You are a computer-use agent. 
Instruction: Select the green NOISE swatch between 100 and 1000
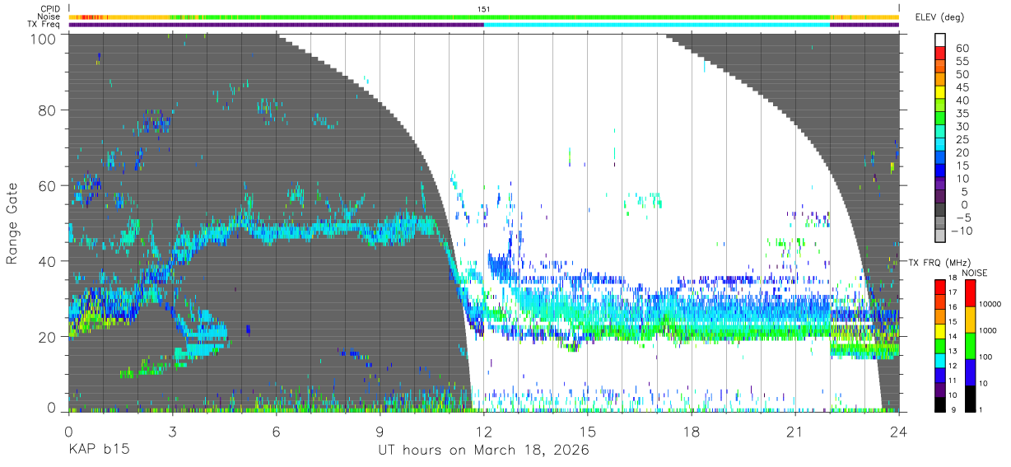(x=971, y=345)
